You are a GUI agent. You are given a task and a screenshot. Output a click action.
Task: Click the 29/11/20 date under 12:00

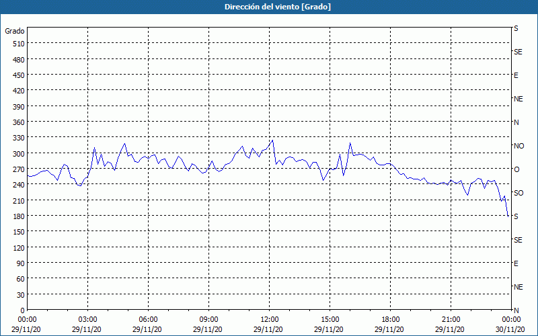click(x=268, y=329)
